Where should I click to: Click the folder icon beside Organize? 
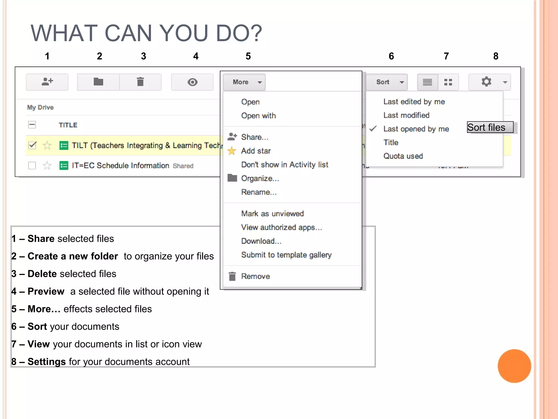pyautogui.click(x=232, y=178)
